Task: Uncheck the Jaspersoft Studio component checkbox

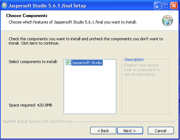Action: click(68, 63)
